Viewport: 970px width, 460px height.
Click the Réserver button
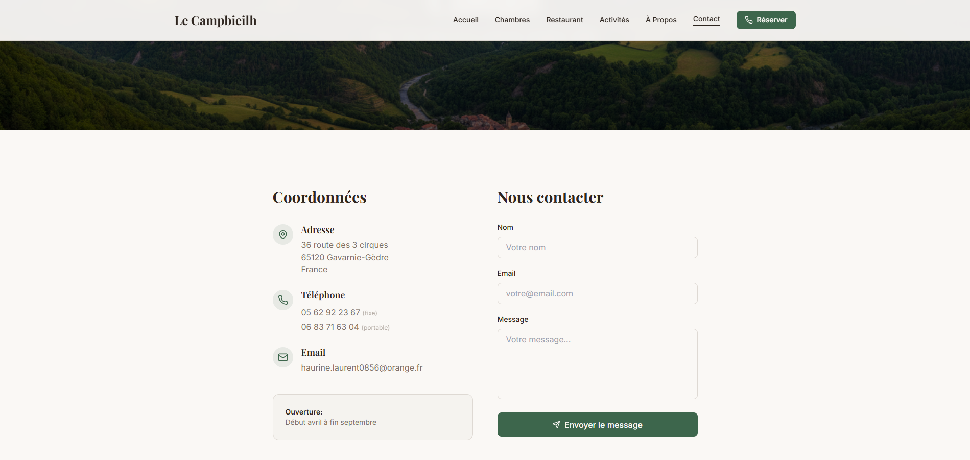[766, 20]
